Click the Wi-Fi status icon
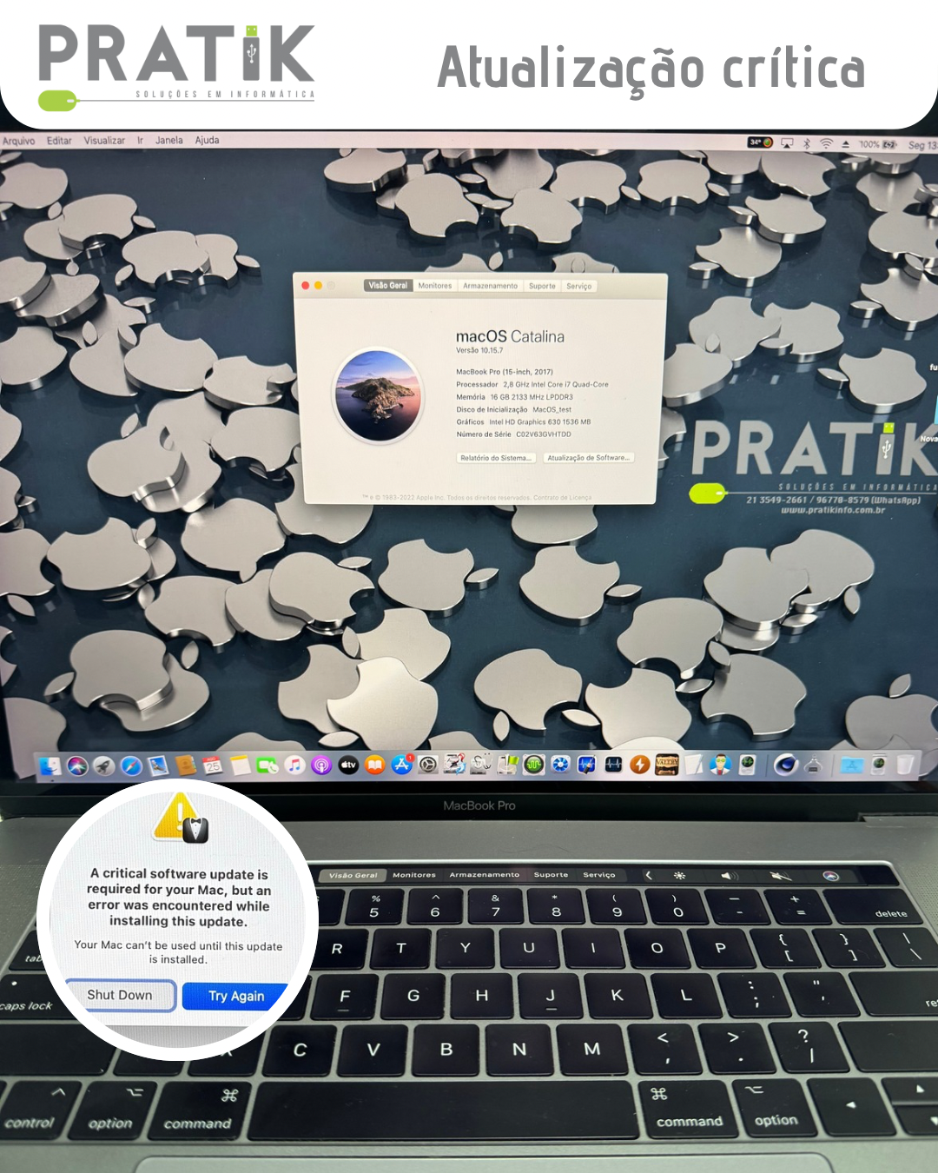The height and width of the screenshot is (1173, 938). click(x=826, y=143)
